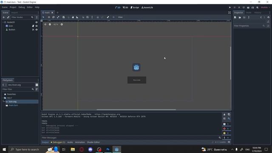272x153 pixels.
Task: Click in Filter Messages field
Action: (x=131, y=138)
